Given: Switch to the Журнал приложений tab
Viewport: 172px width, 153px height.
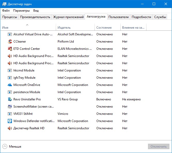Looking at the screenshot, I should pyautogui.click(x=68, y=17).
